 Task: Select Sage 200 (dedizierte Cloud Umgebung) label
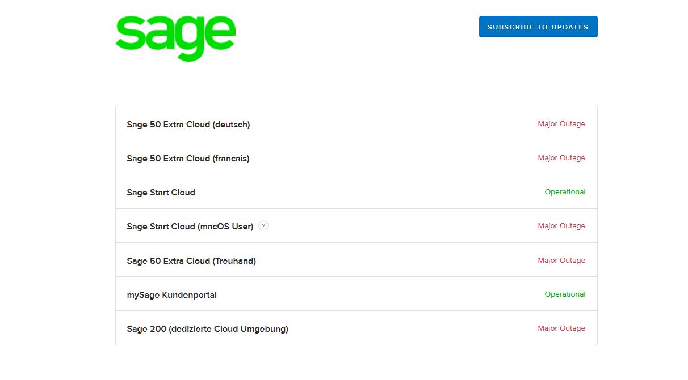pos(207,329)
